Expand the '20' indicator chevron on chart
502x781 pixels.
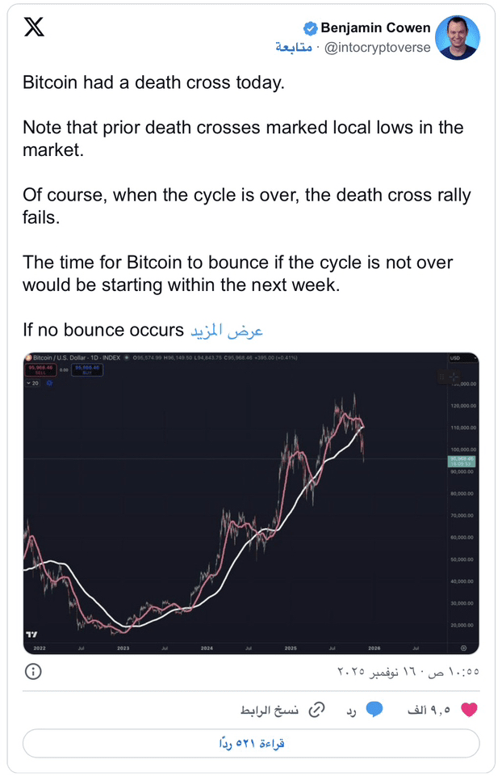(x=31, y=384)
